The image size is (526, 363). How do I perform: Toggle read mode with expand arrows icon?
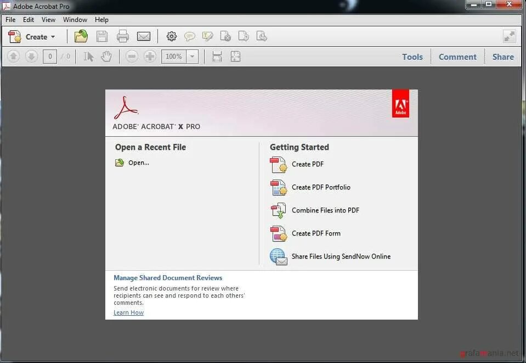[509, 36]
